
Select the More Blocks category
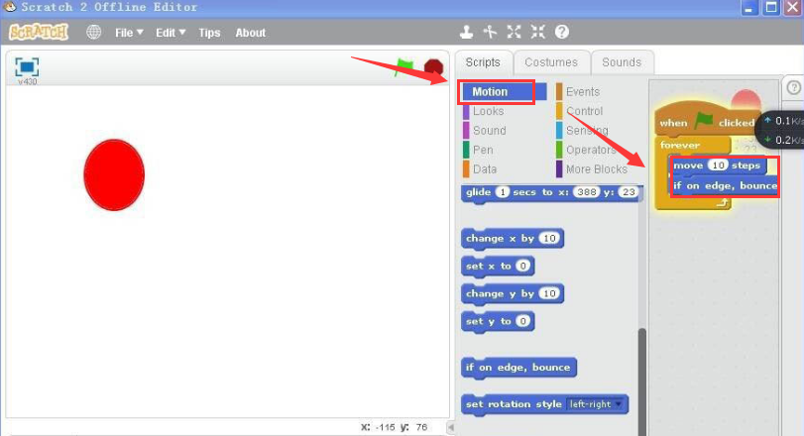click(592, 169)
